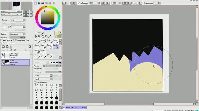Open the Сглаживание value dropdown
This screenshot has height=111, width=199.
159,3
